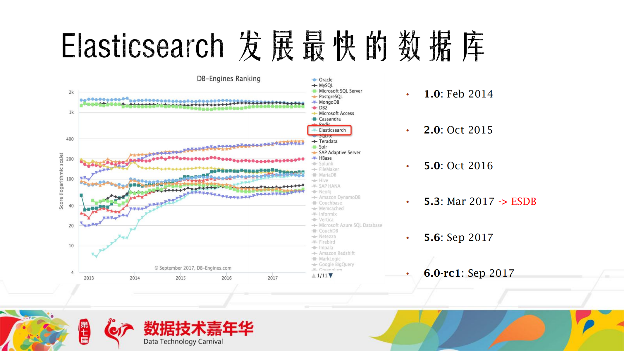The height and width of the screenshot is (351, 624).
Task: Select the Microsoft SQL Server legend icon
Action: tap(314, 91)
